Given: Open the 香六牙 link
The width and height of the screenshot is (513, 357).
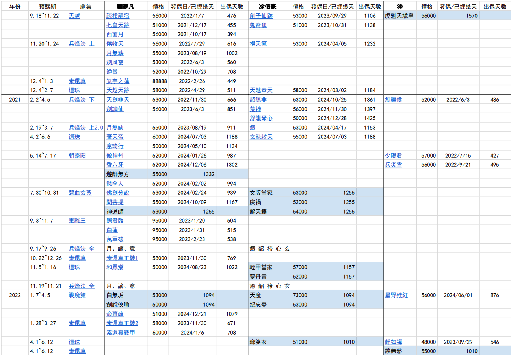Looking at the screenshot, I should click(x=115, y=165).
